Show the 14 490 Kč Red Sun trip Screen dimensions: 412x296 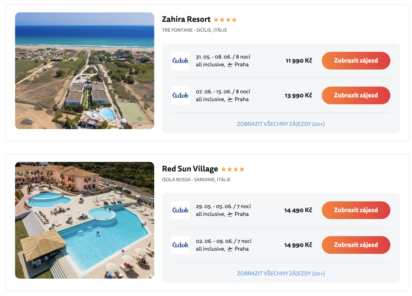point(356,210)
